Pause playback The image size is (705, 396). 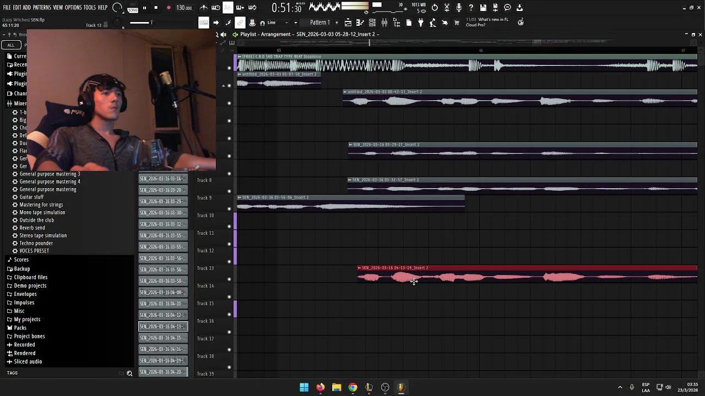click(144, 8)
